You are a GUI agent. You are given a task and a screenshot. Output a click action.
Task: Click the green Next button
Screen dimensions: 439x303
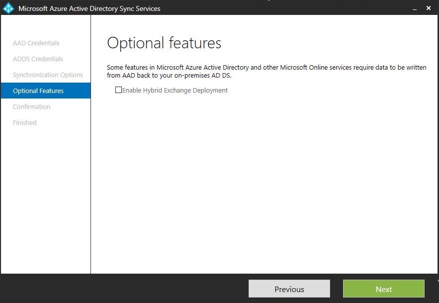383,289
